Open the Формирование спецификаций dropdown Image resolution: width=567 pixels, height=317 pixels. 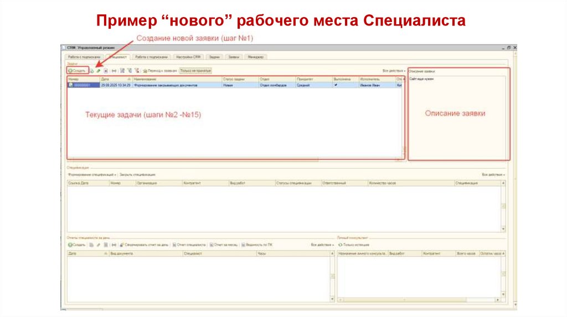(92, 175)
